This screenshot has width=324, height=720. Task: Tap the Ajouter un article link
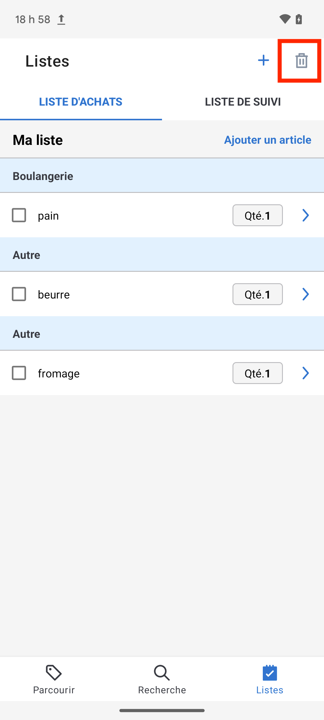point(268,140)
